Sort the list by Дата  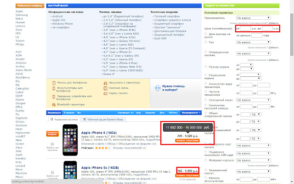click(x=162, y=113)
